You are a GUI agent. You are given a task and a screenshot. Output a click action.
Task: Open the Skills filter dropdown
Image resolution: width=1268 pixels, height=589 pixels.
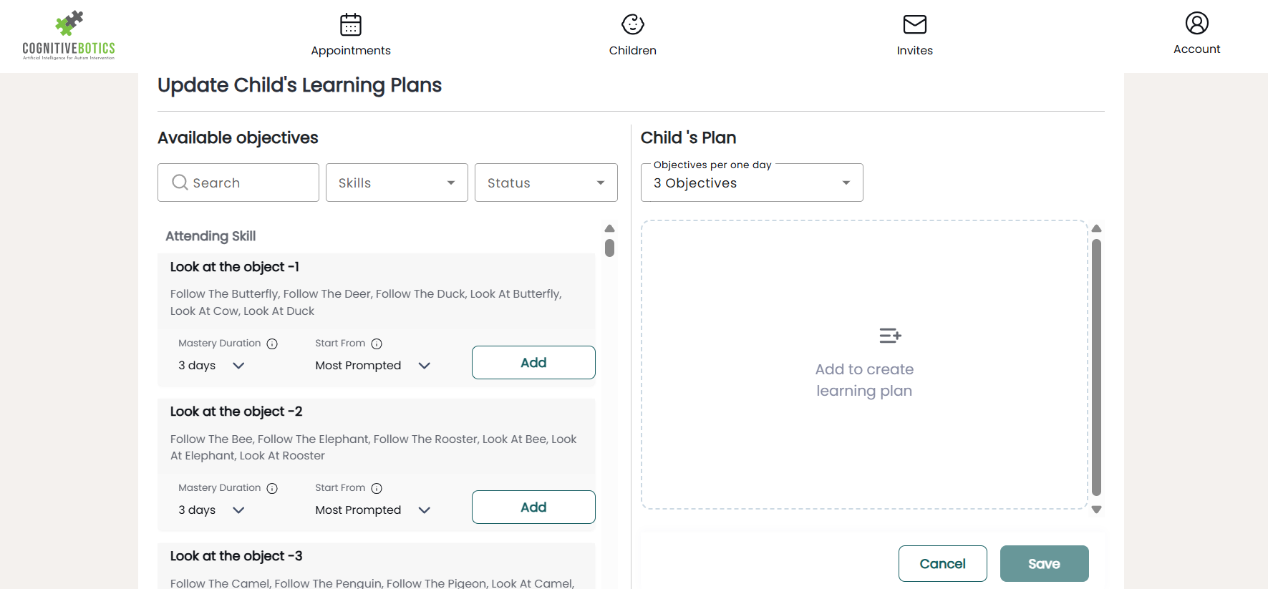pos(397,183)
